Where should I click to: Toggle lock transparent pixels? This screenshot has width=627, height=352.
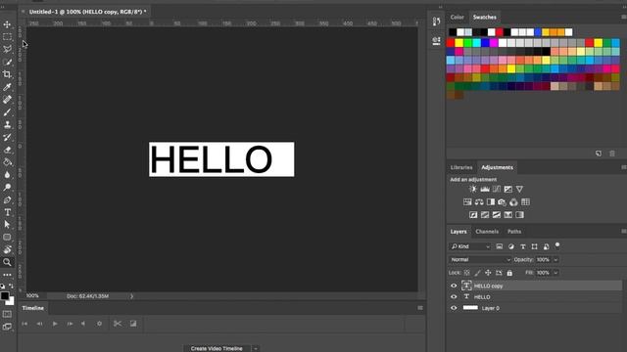click(x=466, y=273)
